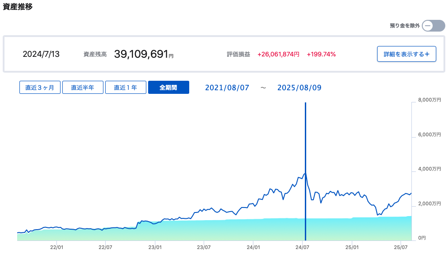This screenshot has width=448, height=254.
Task: Switch to the 直近半年 period
Action: pyautogui.click(x=83, y=88)
